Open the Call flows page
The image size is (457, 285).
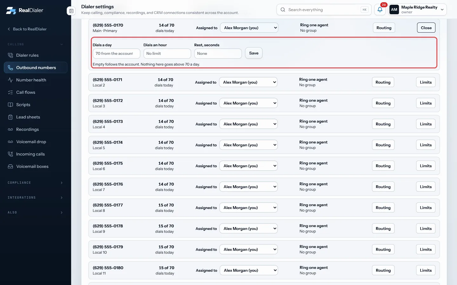[36, 92]
